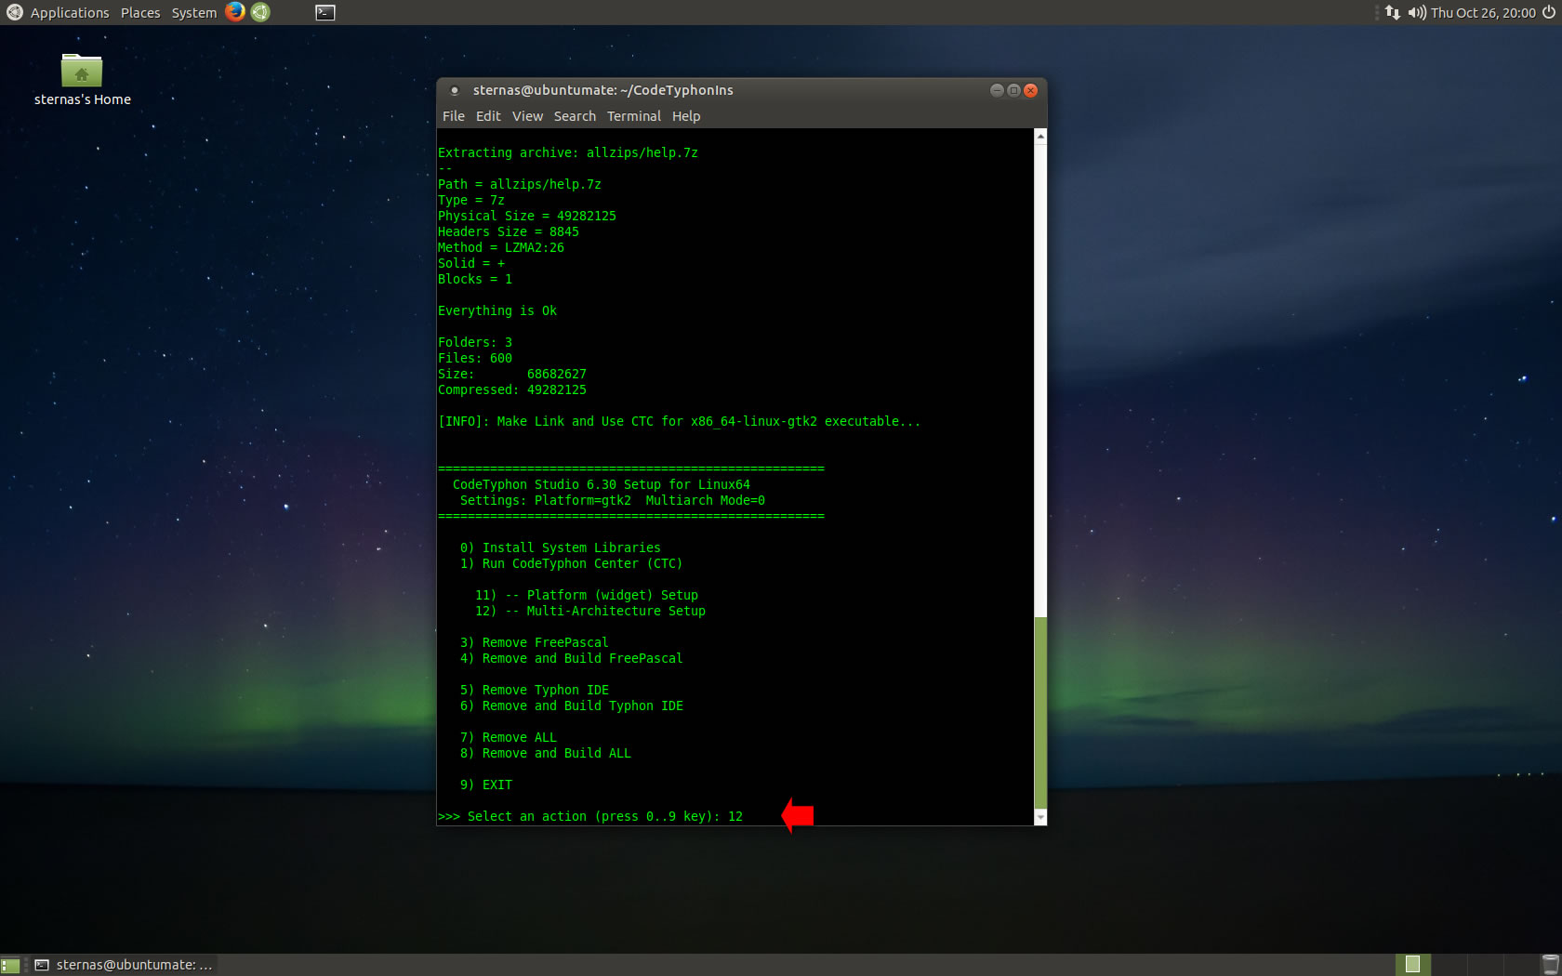Image resolution: width=1562 pixels, height=976 pixels.
Task: Click the '3) Remove FreePascal' line
Action: (x=535, y=643)
